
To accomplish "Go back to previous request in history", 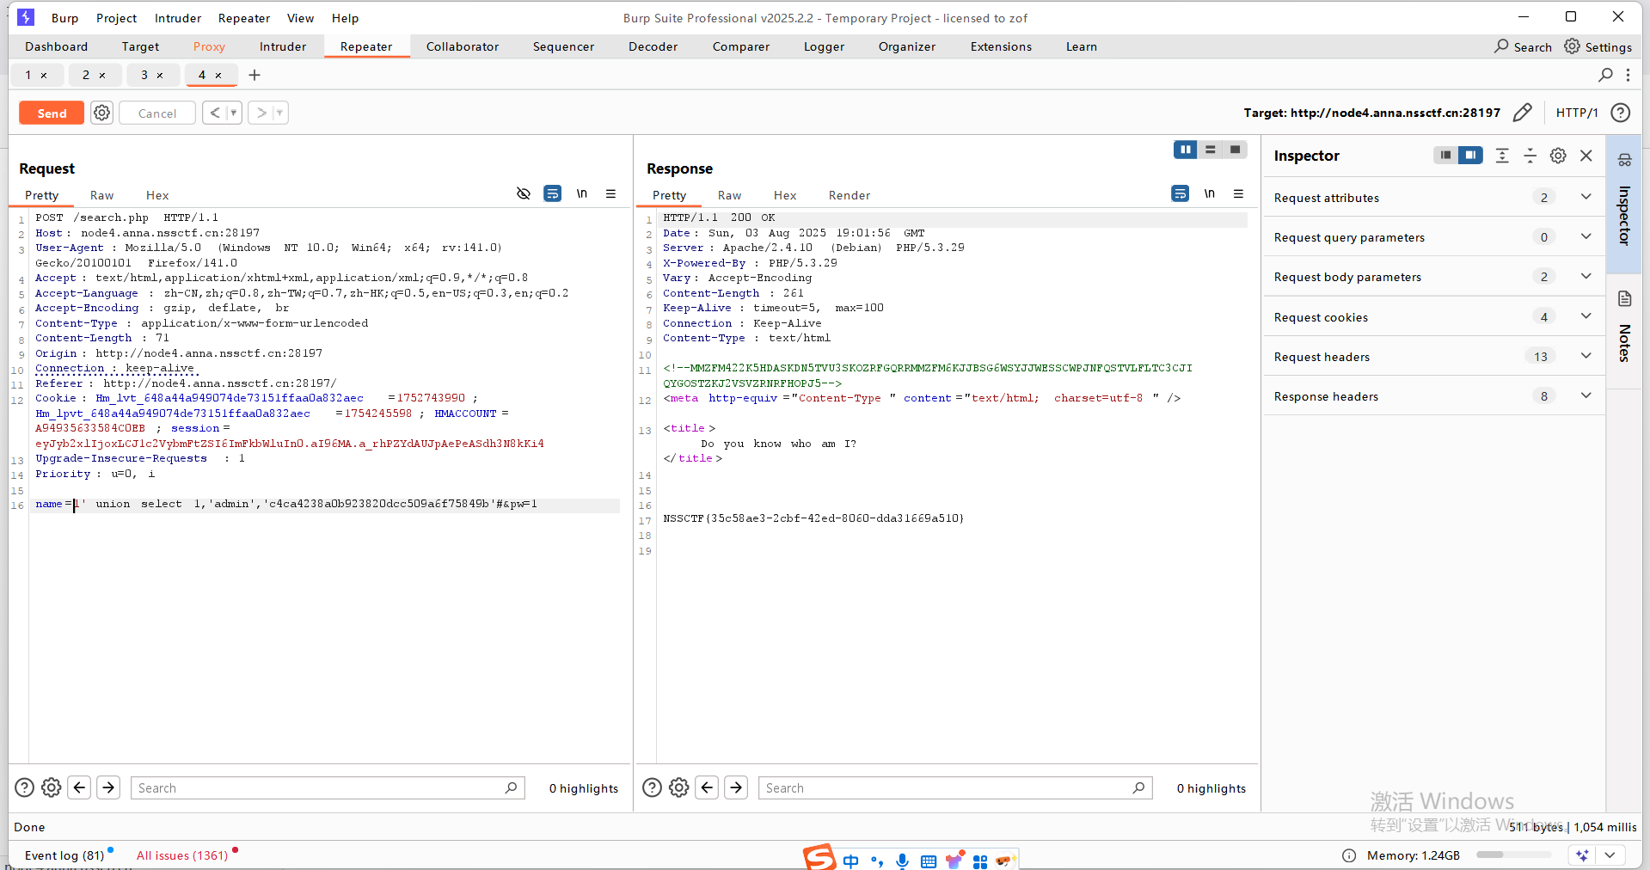I will (215, 113).
